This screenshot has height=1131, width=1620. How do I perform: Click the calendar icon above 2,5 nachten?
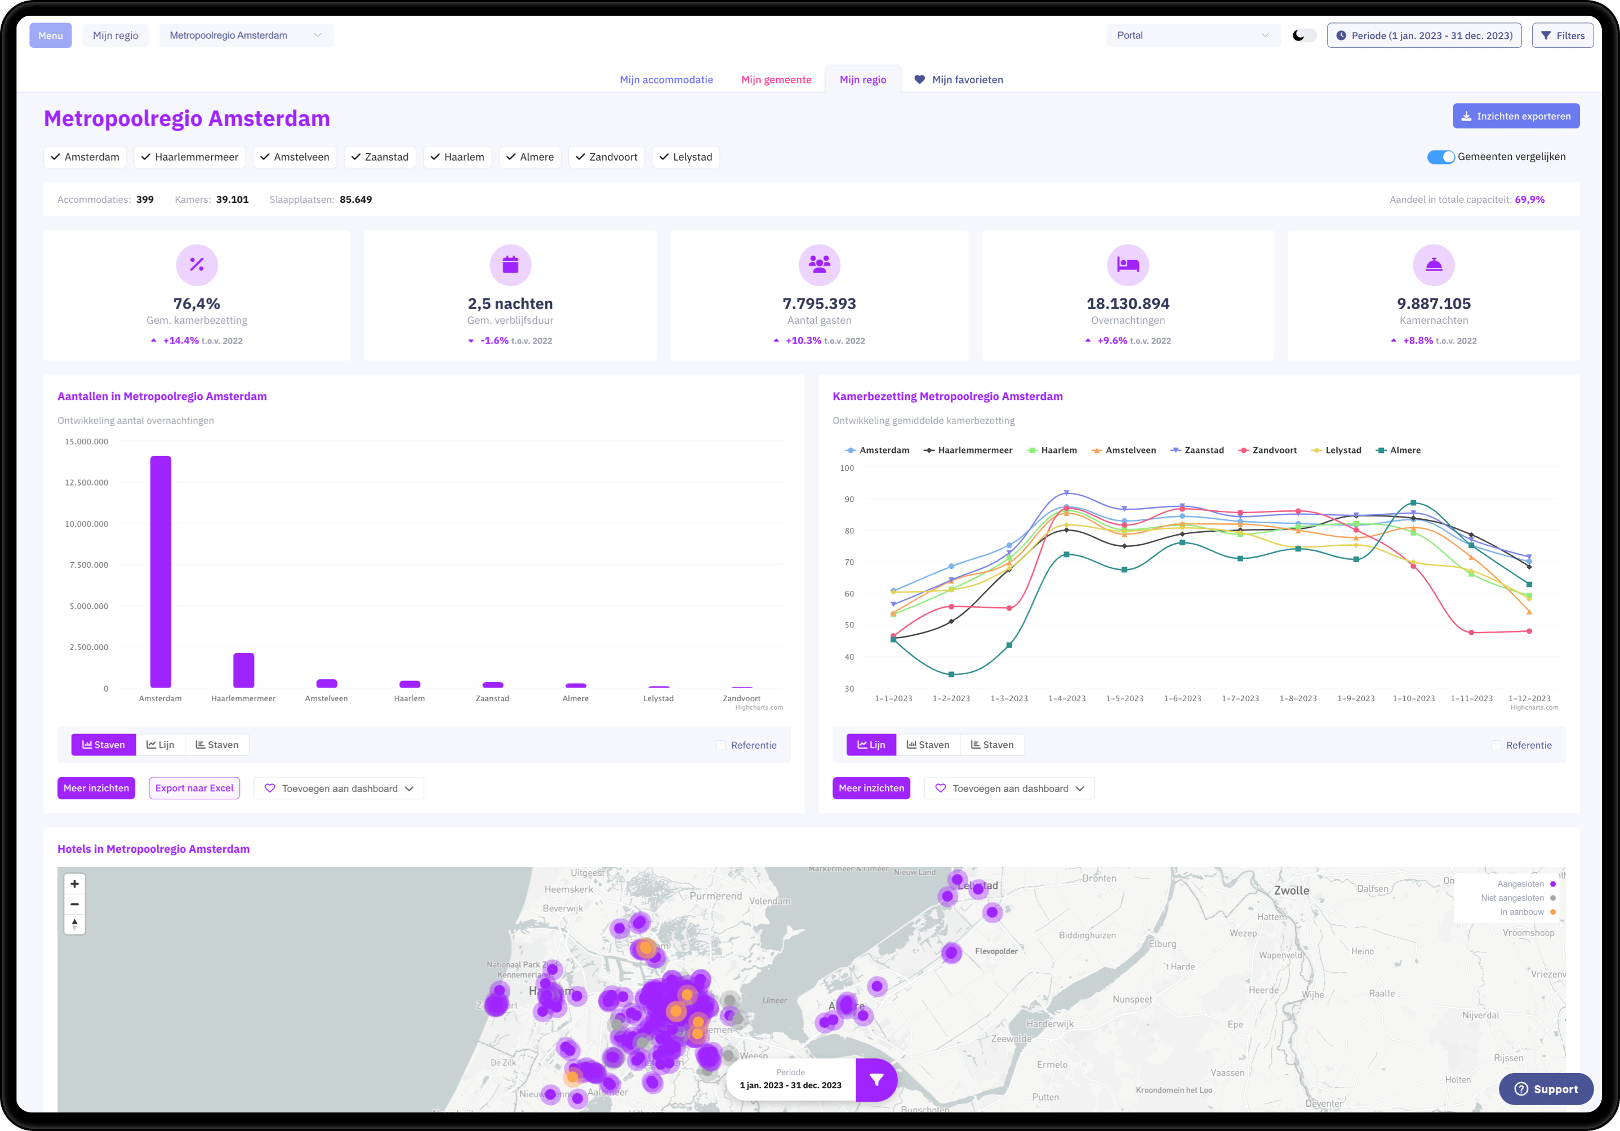point(510,265)
